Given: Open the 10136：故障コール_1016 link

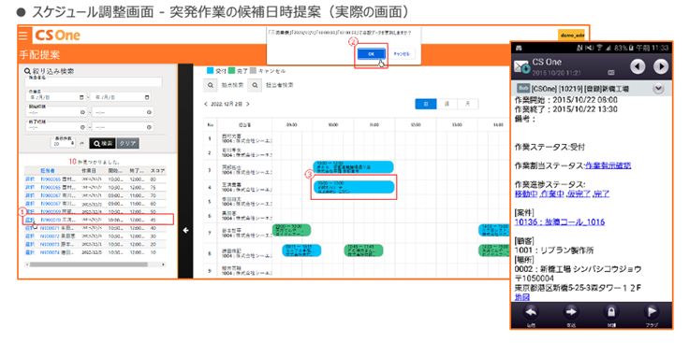Looking at the screenshot, I should coord(560,222).
